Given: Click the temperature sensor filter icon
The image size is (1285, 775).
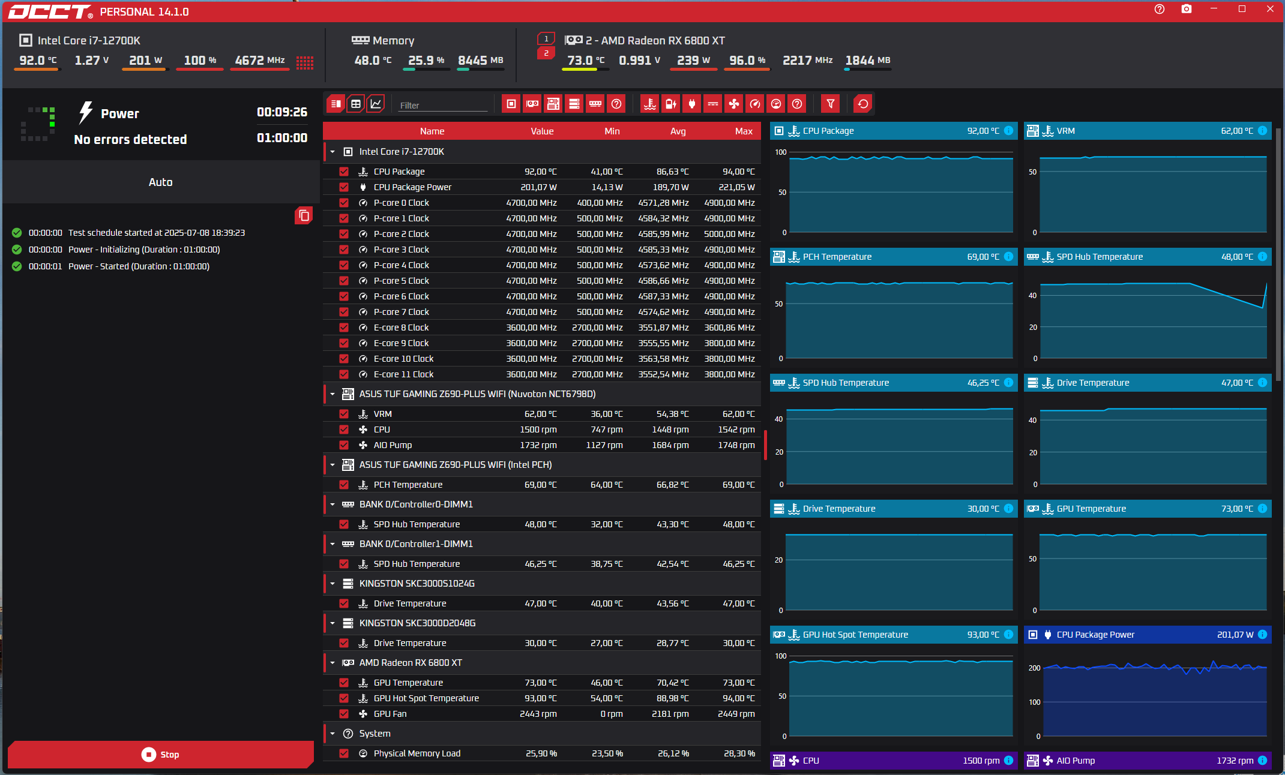Looking at the screenshot, I should point(649,104).
